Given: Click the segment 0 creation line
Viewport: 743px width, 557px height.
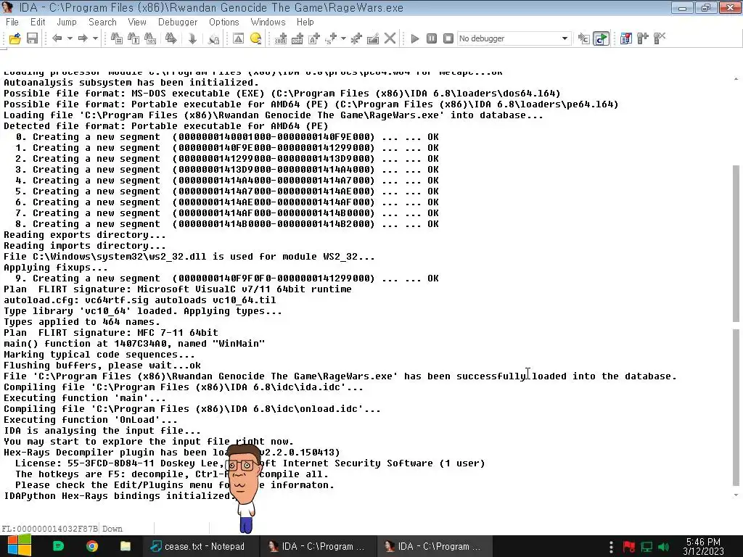Looking at the screenshot, I should (227, 137).
